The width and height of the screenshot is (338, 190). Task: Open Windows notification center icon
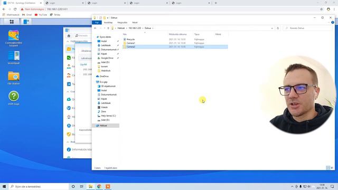[332, 186]
